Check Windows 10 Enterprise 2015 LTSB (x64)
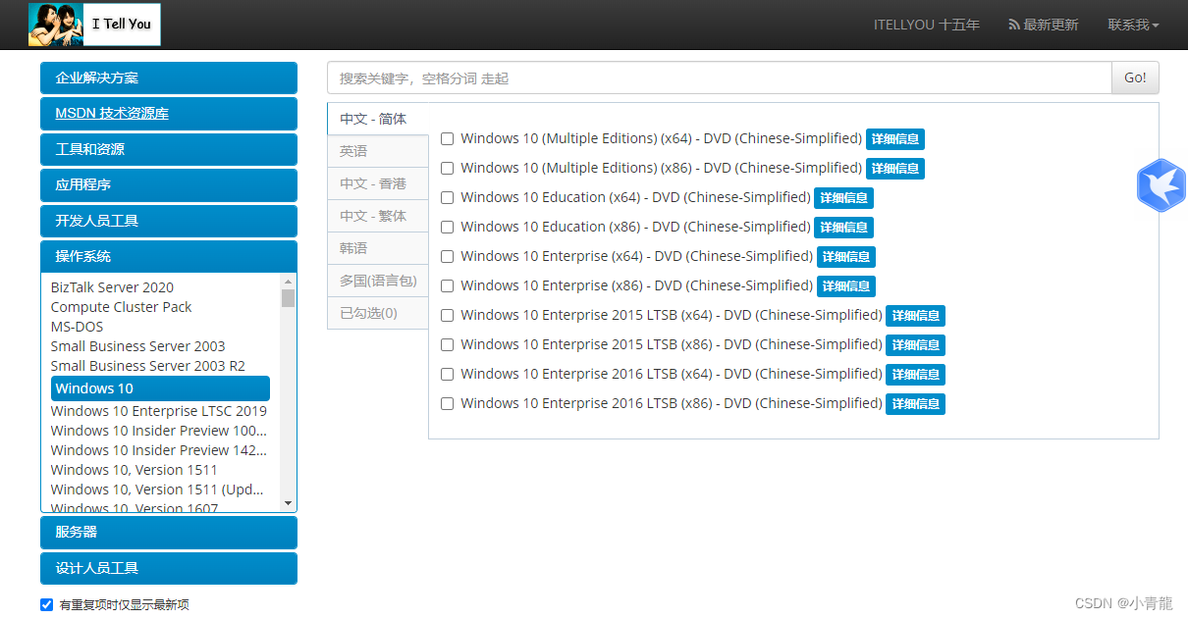Image resolution: width=1188 pixels, height=619 pixels. tap(448, 316)
